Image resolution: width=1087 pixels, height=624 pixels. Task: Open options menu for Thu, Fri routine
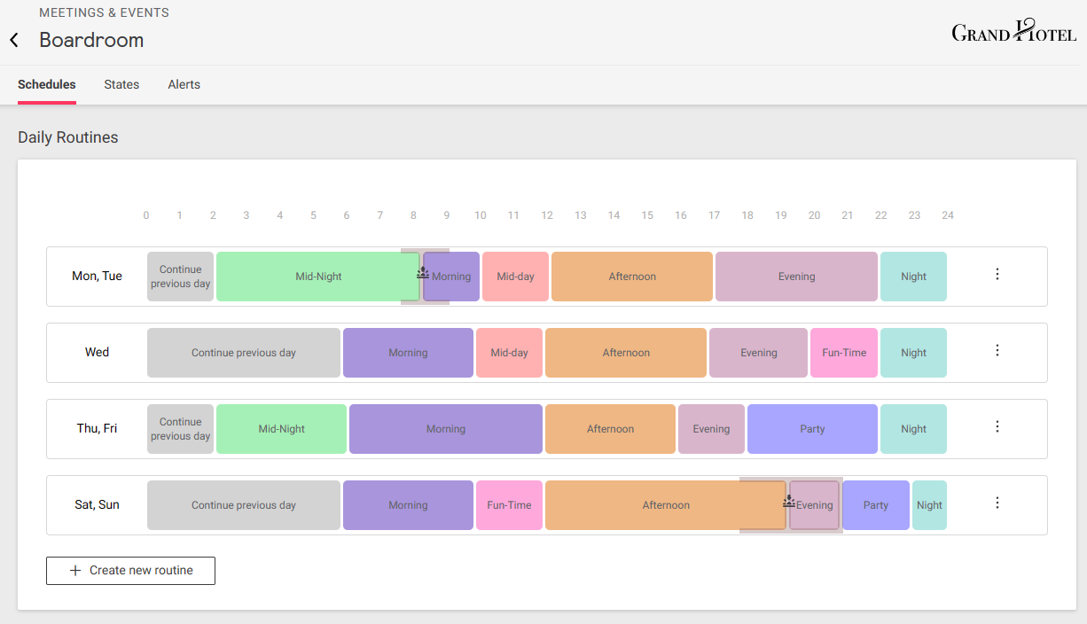(997, 426)
